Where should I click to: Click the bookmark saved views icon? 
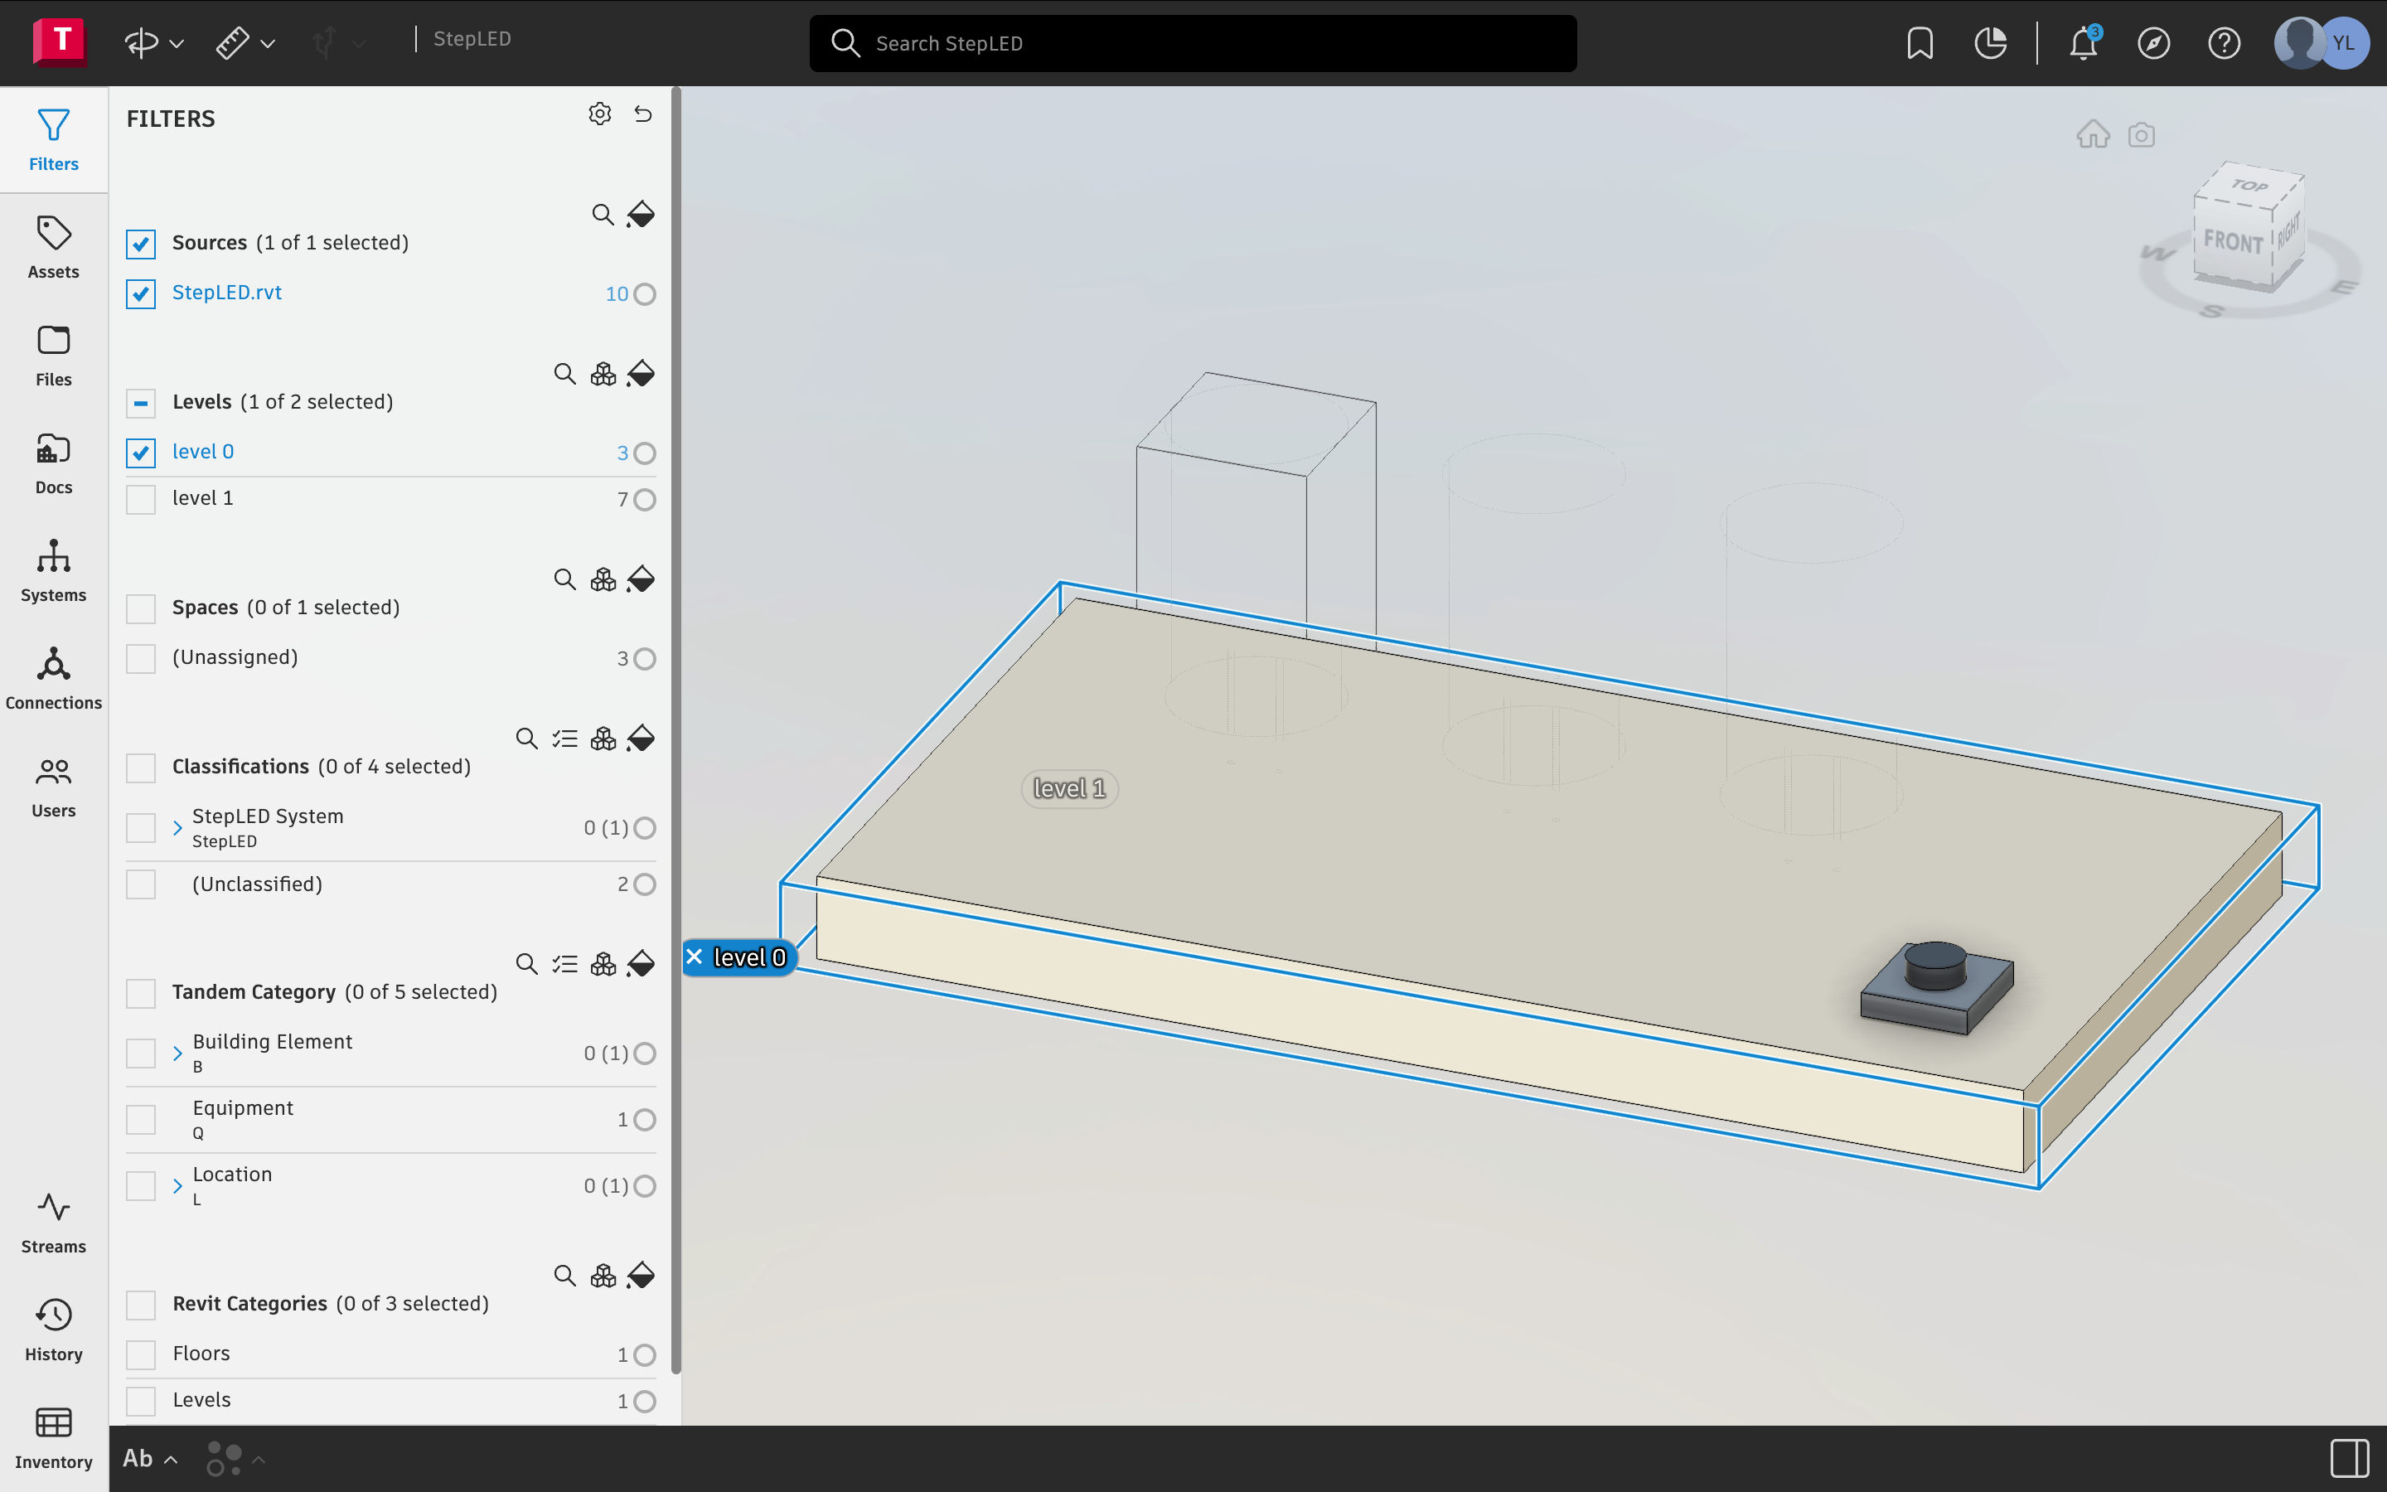tap(1920, 43)
